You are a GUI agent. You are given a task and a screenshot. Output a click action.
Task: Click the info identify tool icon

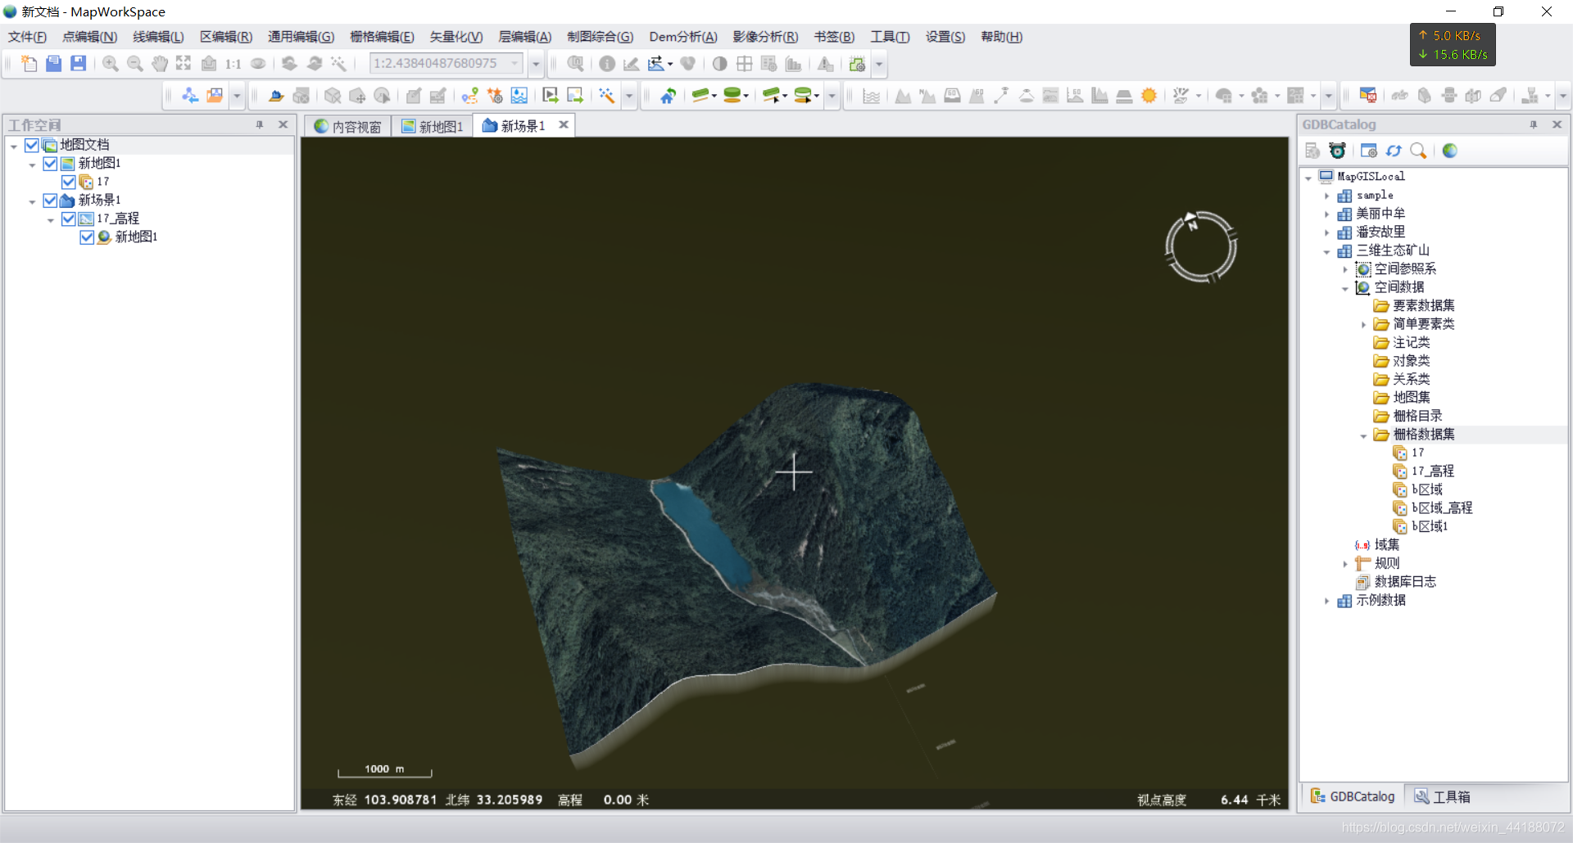[x=607, y=64]
